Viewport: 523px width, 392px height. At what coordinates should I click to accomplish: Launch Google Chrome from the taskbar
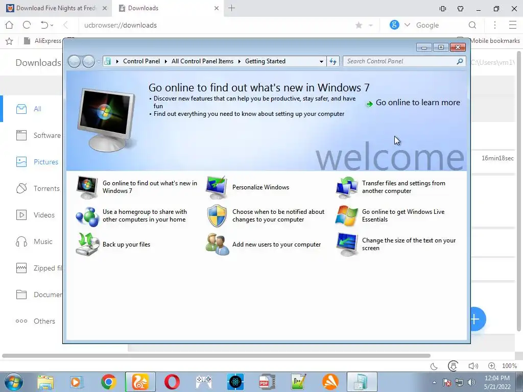pyautogui.click(x=108, y=382)
